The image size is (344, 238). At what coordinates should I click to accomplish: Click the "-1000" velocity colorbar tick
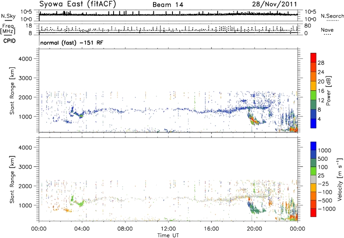(x=327, y=209)
